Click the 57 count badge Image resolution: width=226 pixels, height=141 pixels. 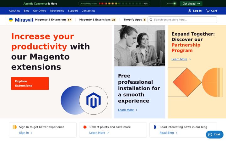pyautogui.click(x=69, y=20)
